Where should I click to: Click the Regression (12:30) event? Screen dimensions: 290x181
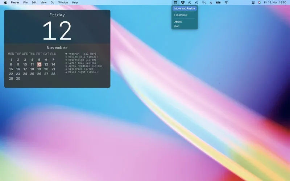pyautogui.click(x=81, y=60)
